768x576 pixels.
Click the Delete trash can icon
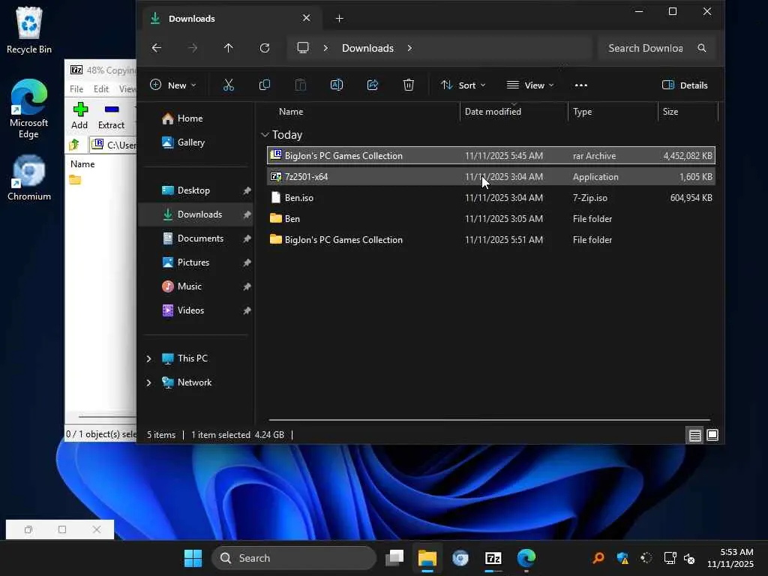click(409, 85)
